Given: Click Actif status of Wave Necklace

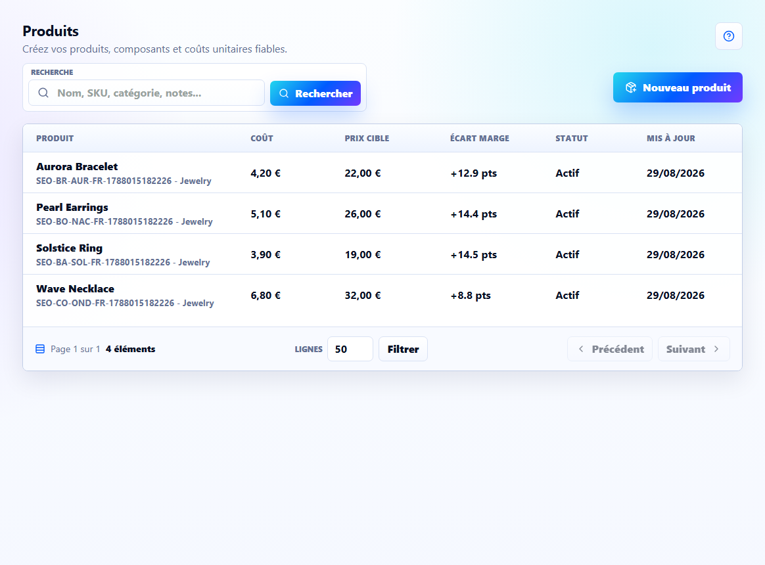Looking at the screenshot, I should 567,296.
